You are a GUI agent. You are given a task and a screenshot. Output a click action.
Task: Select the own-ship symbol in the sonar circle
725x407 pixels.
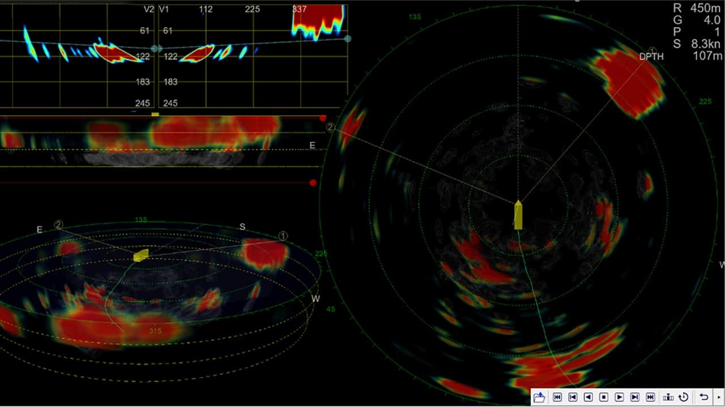click(x=518, y=216)
